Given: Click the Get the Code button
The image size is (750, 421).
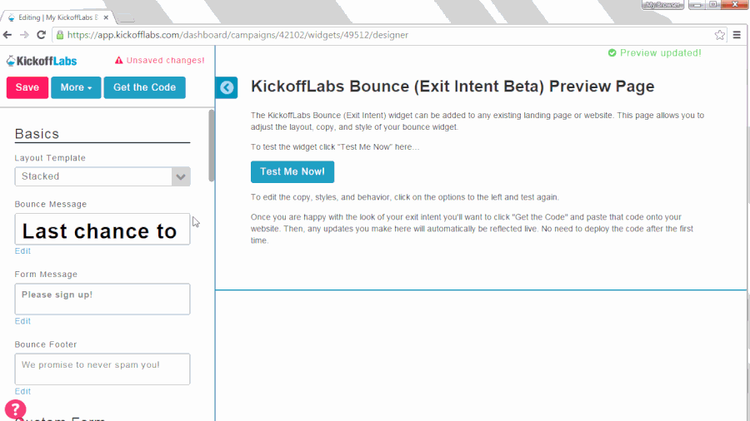Looking at the screenshot, I should point(144,87).
